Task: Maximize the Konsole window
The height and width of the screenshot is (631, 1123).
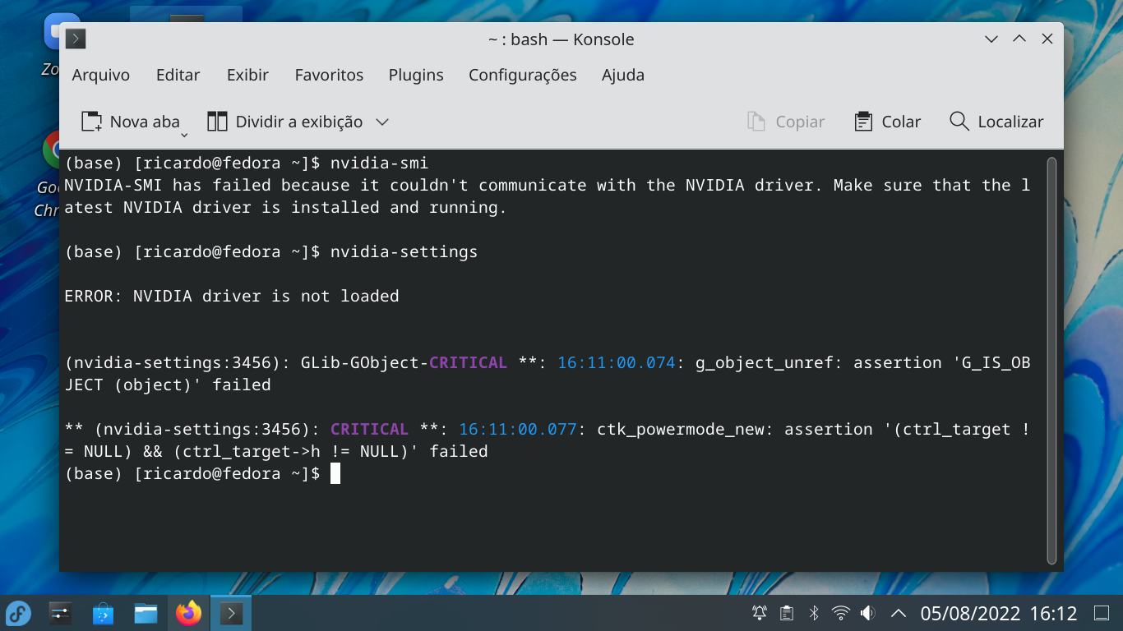Action: [x=1019, y=39]
